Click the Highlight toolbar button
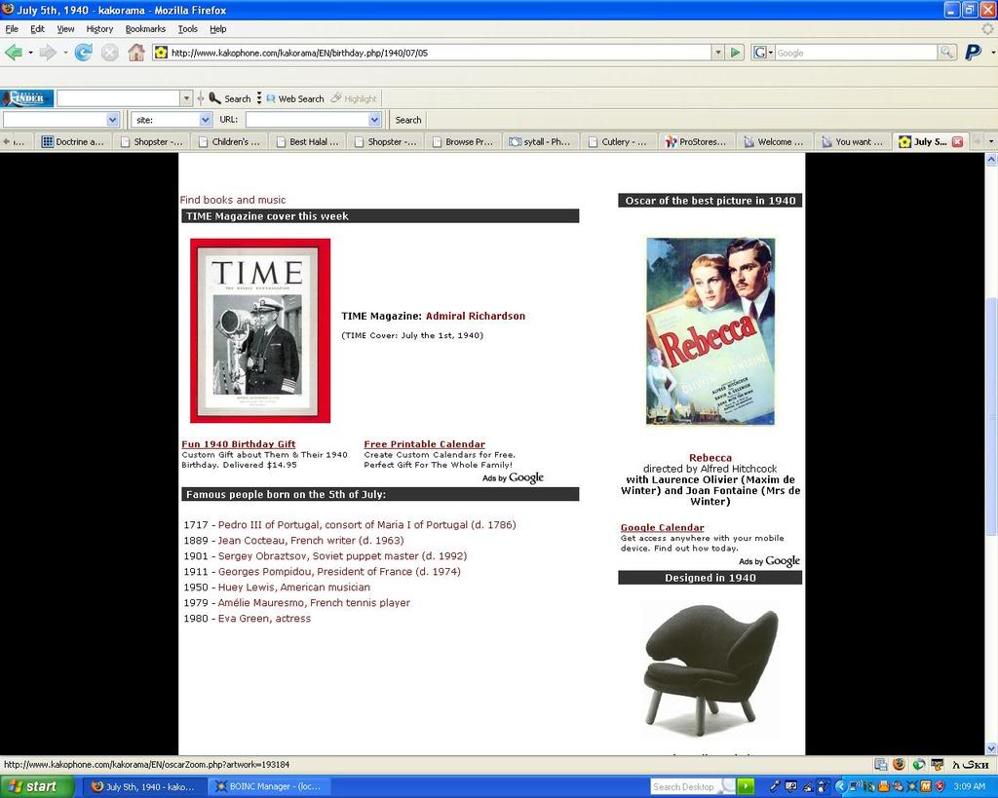The image size is (998, 798). (x=354, y=98)
